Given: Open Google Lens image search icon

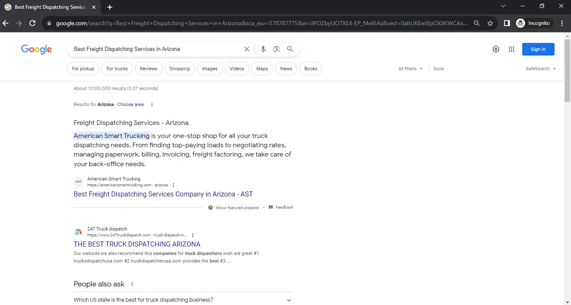Looking at the screenshot, I should click(x=276, y=49).
